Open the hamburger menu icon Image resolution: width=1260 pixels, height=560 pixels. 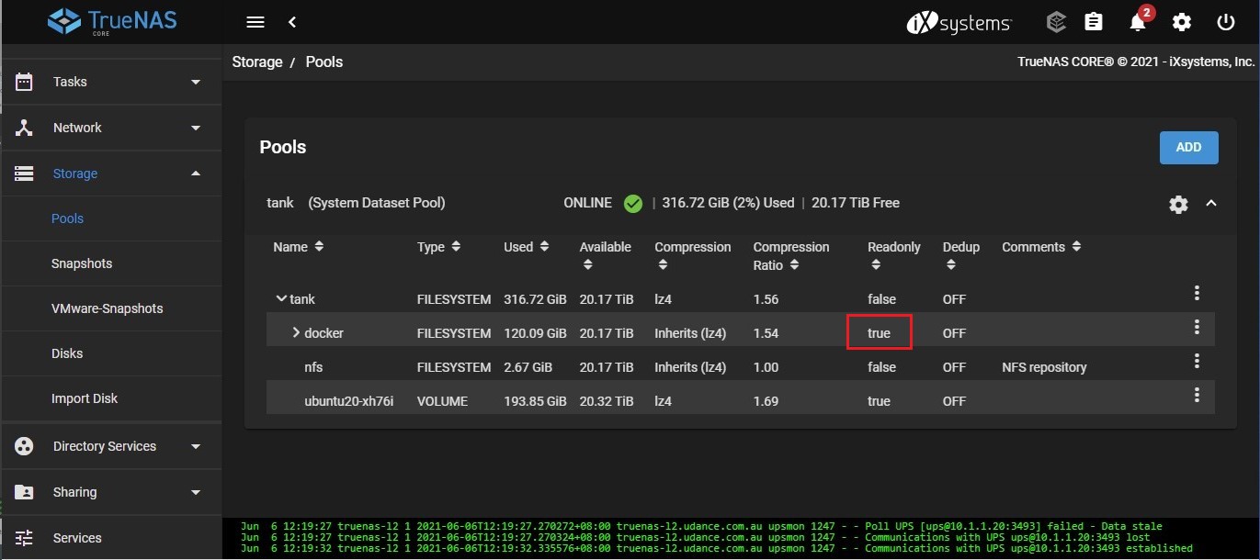[255, 22]
